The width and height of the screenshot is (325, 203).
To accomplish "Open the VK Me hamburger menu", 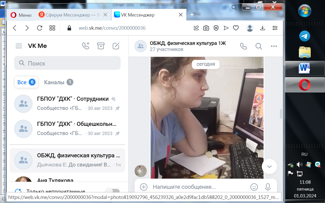I will tap(19, 46).
